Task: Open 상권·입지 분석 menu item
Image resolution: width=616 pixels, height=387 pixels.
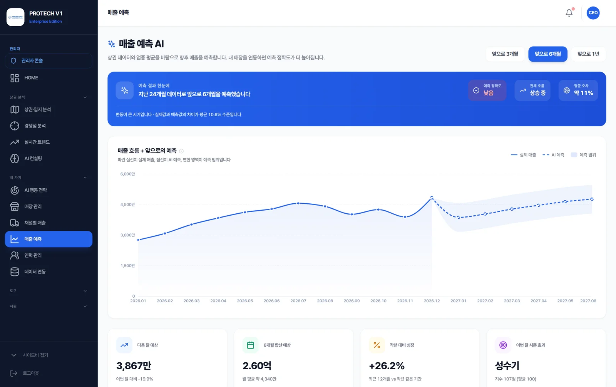Action: pyautogui.click(x=49, y=110)
